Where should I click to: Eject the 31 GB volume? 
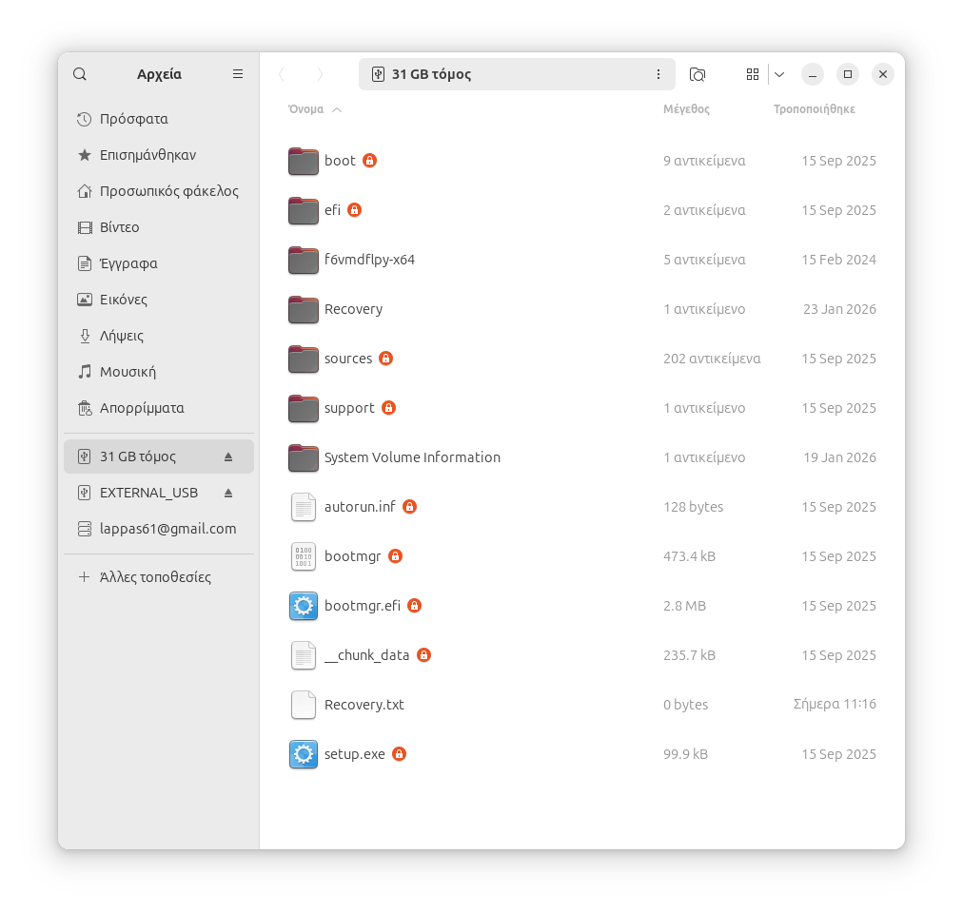tap(228, 456)
